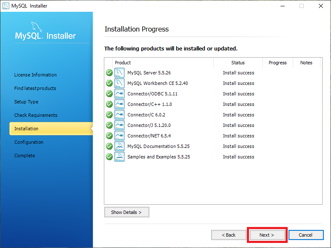The height and width of the screenshot is (248, 331).
Task: Click the Status column header
Action: [238, 63]
